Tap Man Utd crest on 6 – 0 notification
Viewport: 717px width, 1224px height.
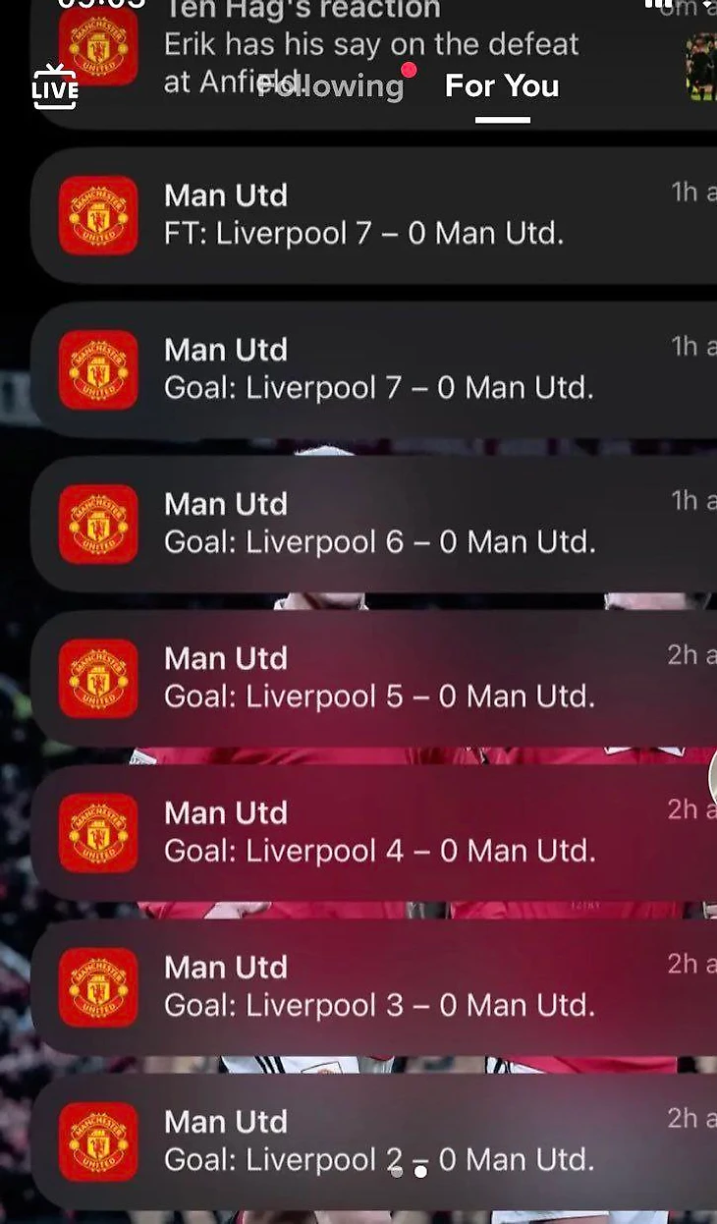[x=98, y=524]
